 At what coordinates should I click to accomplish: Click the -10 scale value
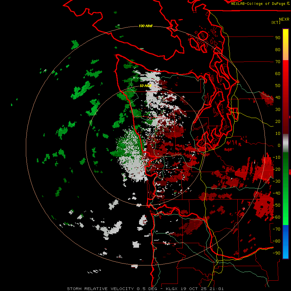(276, 157)
